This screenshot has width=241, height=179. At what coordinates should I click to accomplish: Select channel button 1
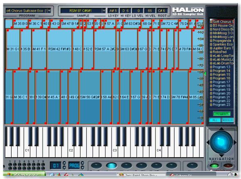(10, 164)
